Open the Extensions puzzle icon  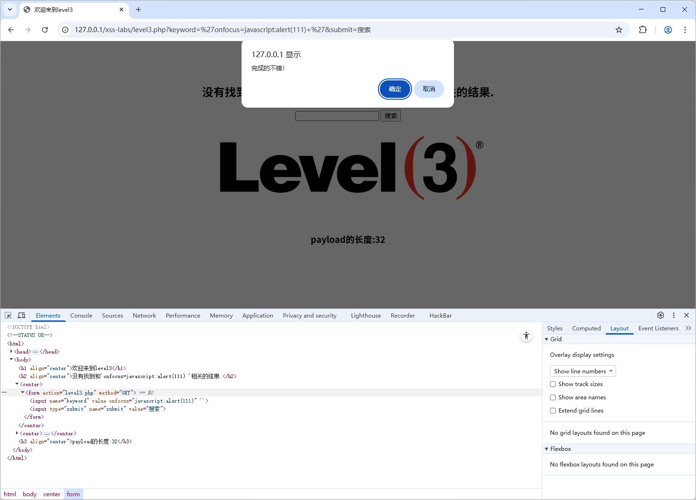pos(643,30)
